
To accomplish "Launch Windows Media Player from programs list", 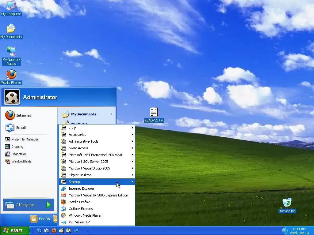I will coord(97,215).
